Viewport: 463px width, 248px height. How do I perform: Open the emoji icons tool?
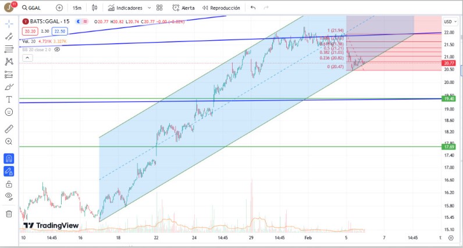pos(9,112)
